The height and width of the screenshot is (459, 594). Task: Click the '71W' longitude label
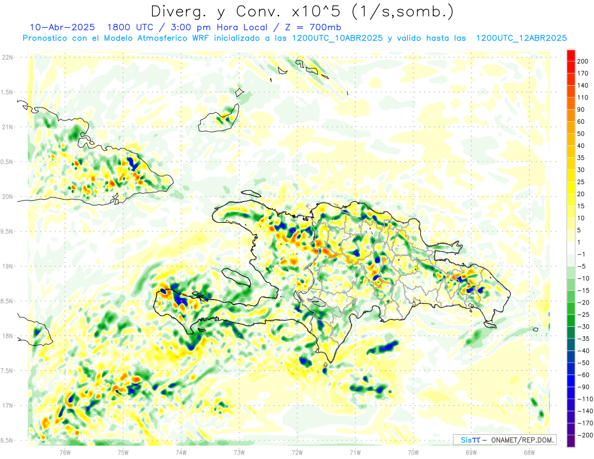click(355, 452)
